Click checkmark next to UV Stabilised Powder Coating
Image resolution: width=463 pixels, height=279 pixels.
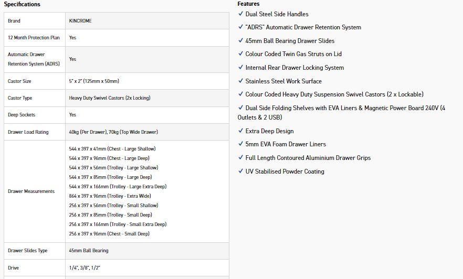(240, 171)
